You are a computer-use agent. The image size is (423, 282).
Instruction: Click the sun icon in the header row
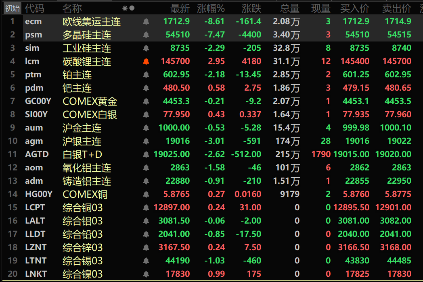pyautogui.click(x=125, y=8)
